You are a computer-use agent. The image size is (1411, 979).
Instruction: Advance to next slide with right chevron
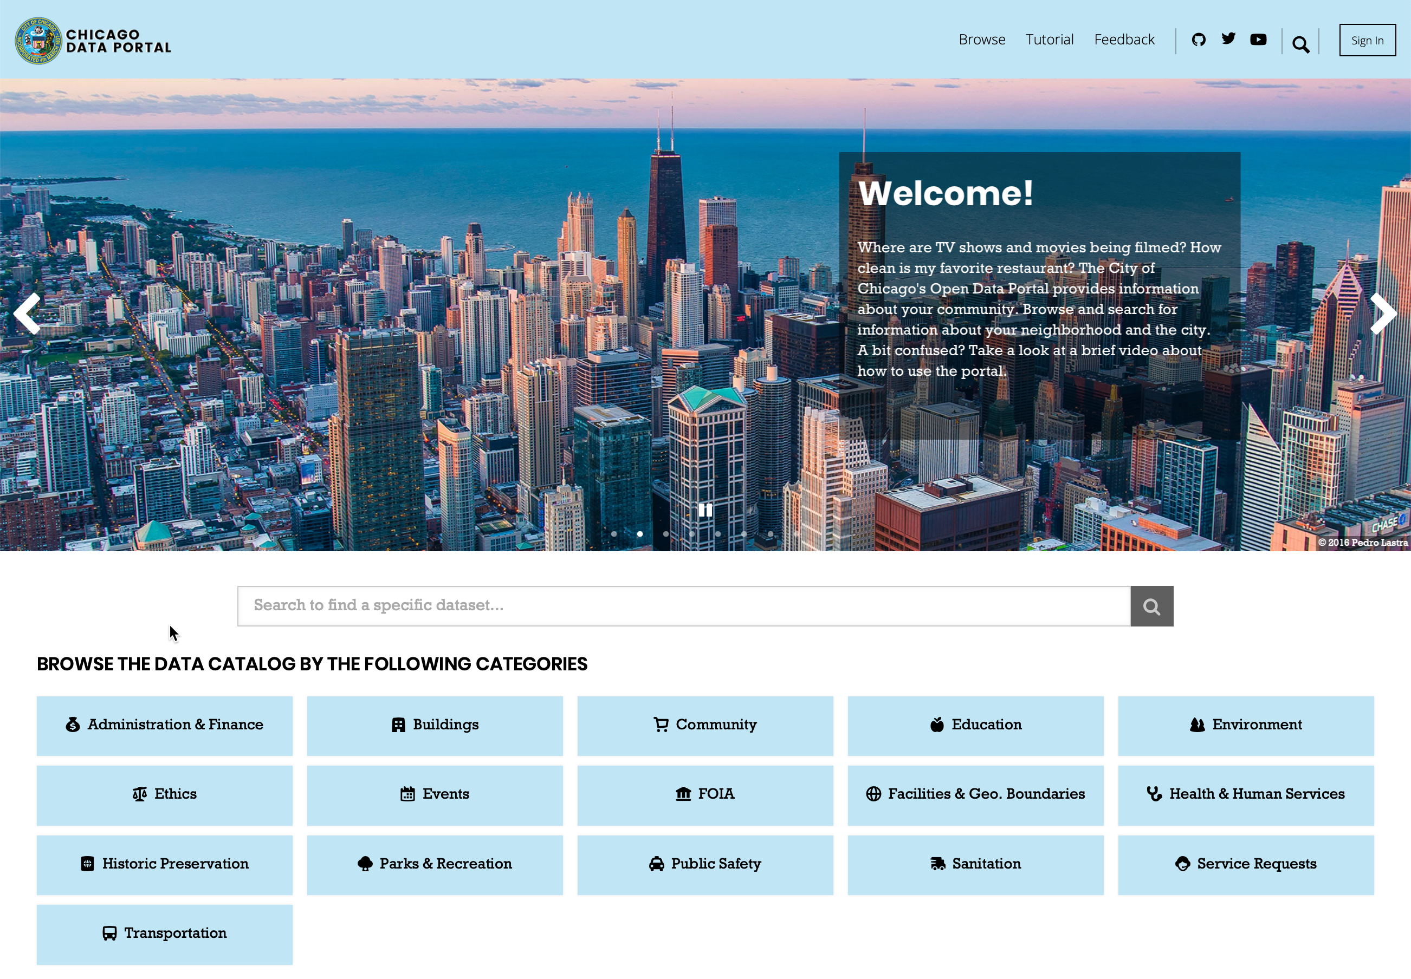[x=1383, y=314]
